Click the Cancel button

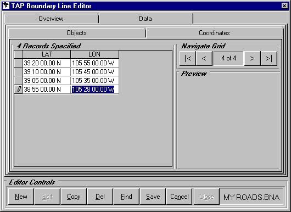click(180, 197)
